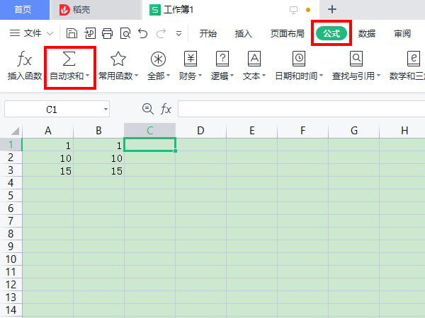Click the save icon in quick access toolbar
This screenshot has height=318, width=425.
[x=72, y=33]
